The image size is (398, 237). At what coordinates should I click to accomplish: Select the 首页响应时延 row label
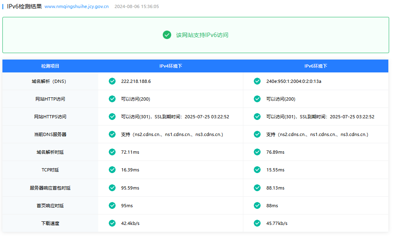[x=50, y=206]
